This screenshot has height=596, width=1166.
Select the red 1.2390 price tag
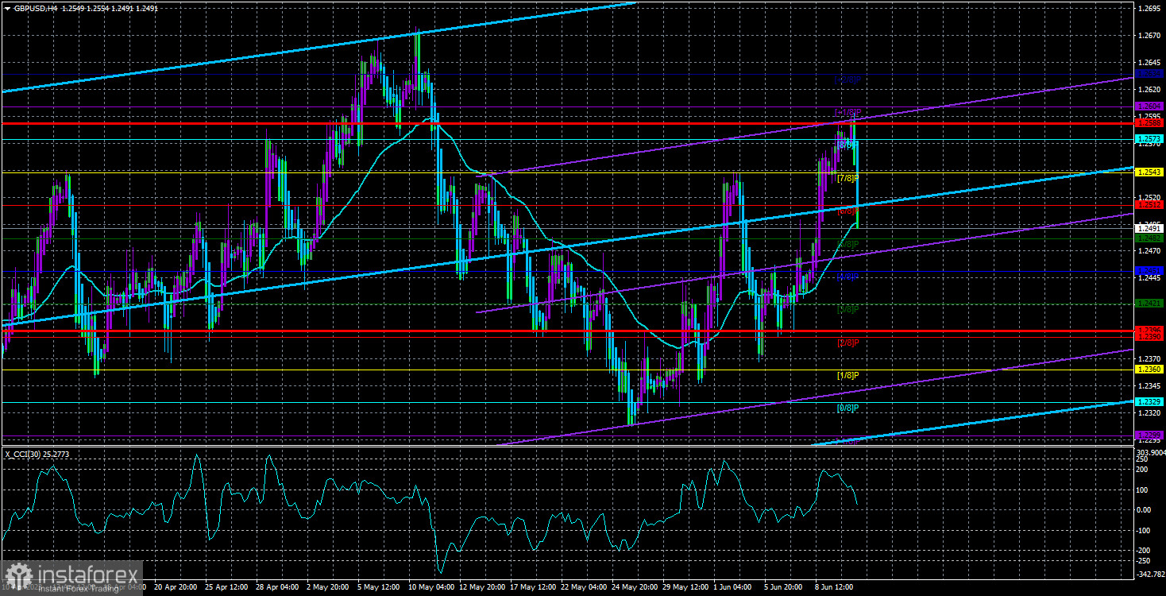[1149, 337]
